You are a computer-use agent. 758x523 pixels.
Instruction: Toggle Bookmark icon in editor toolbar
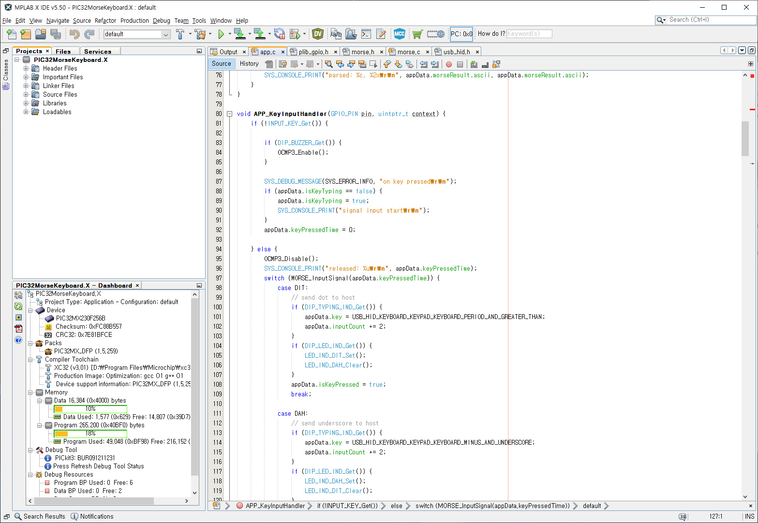(x=409, y=64)
